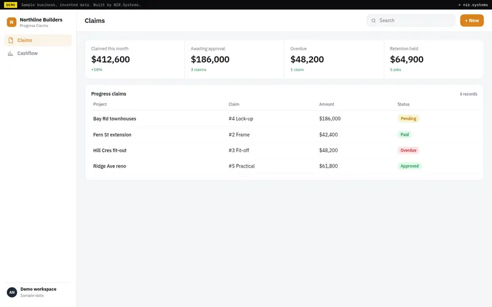The image size is (492, 307).
Task: Click the AN avatar in sidebar footer
Action: (x=12, y=292)
